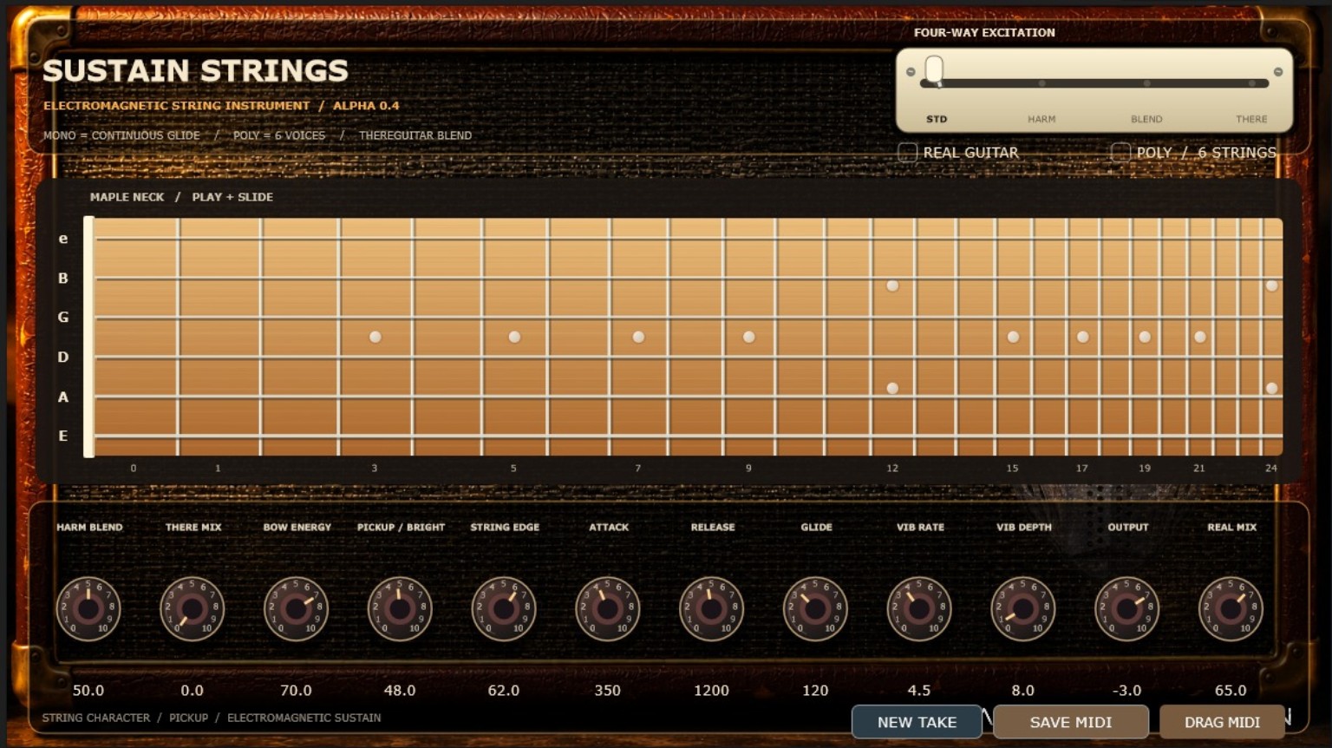Image resolution: width=1332 pixels, height=748 pixels.
Task: Click the VIB DEPTH value 8.0
Action: click(x=1023, y=691)
